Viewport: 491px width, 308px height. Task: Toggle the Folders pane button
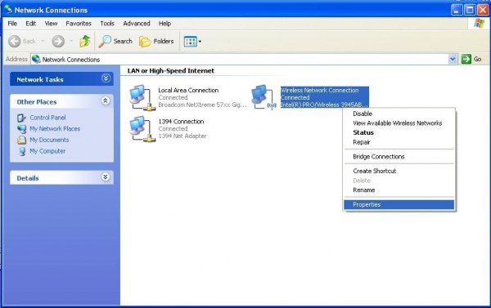coord(156,42)
